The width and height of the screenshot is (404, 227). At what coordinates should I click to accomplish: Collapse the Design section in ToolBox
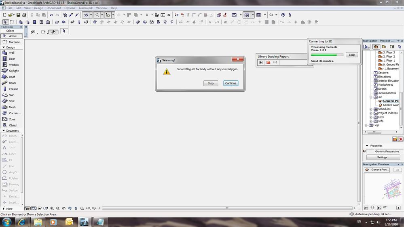4,47
